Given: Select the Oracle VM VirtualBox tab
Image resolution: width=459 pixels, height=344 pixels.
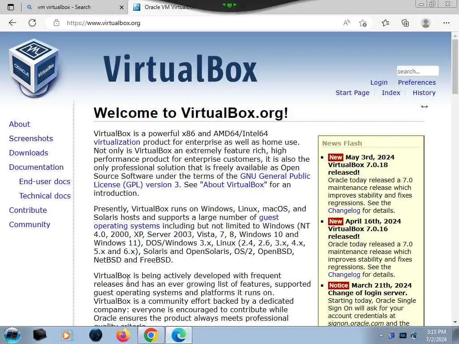Looking at the screenshot, I should point(169,7).
